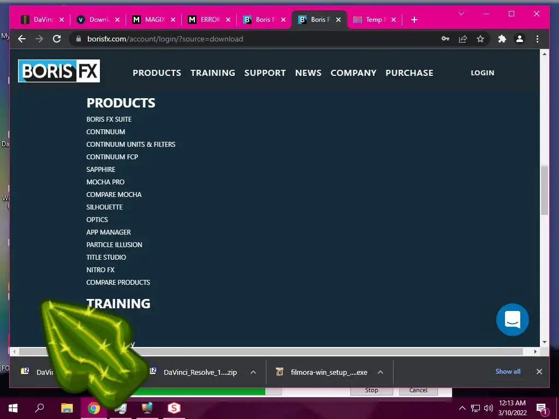Open the NITRO FX link
559x419 pixels.
(100, 270)
